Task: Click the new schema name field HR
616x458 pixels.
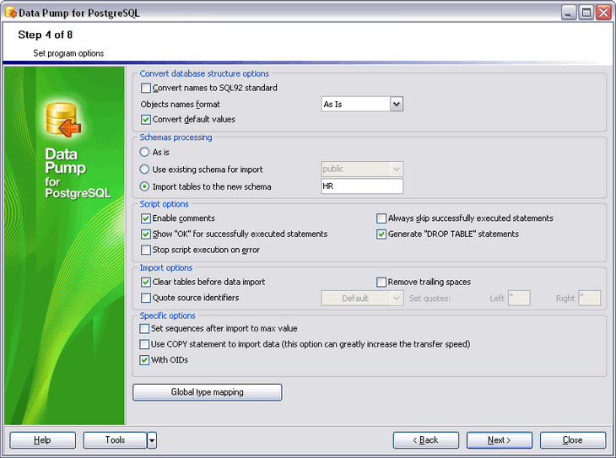Action: point(362,186)
